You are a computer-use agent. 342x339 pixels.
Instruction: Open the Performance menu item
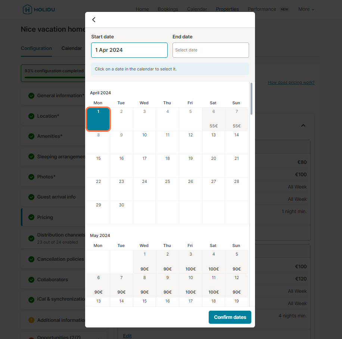(262, 9)
